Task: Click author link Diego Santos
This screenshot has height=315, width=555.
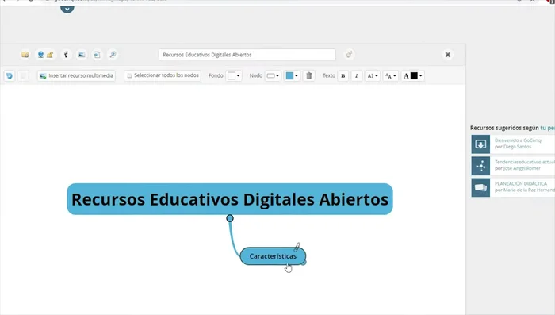Action: pyautogui.click(x=517, y=147)
